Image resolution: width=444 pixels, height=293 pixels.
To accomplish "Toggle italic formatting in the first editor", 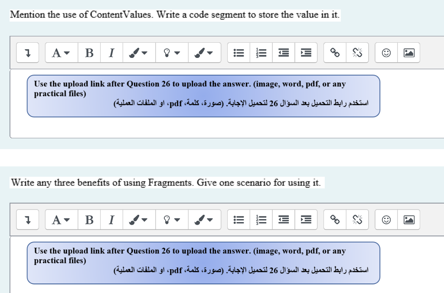I will click(111, 52).
